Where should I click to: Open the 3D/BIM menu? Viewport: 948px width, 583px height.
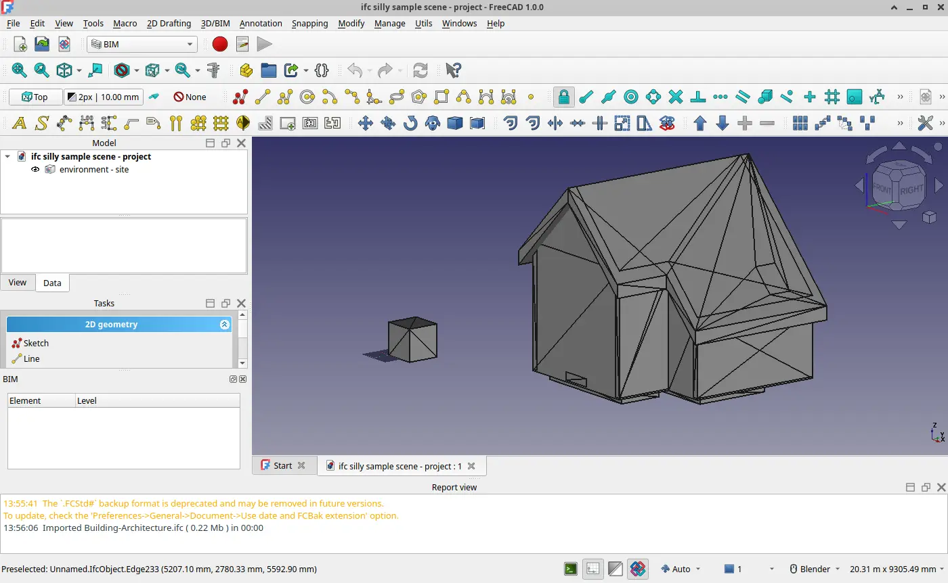coord(215,23)
